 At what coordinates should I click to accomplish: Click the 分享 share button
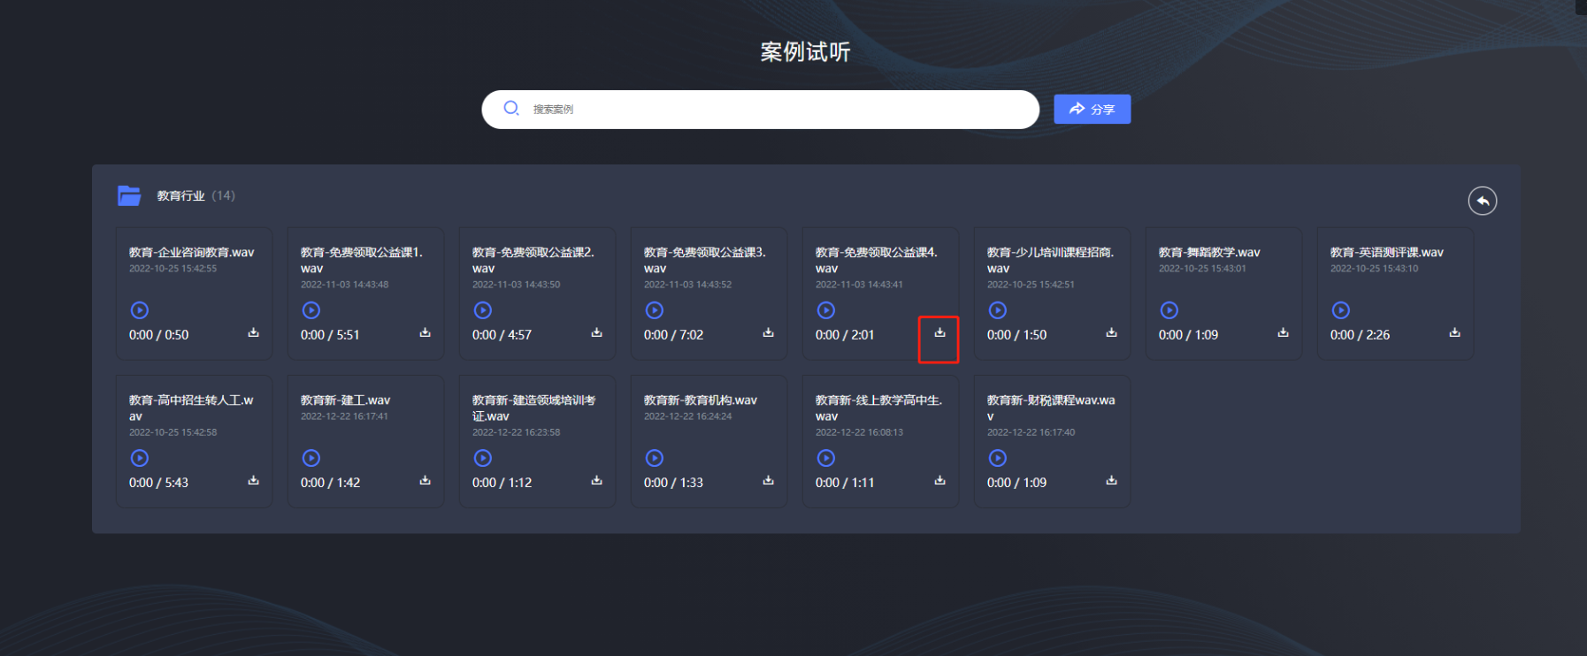(x=1092, y=110)
